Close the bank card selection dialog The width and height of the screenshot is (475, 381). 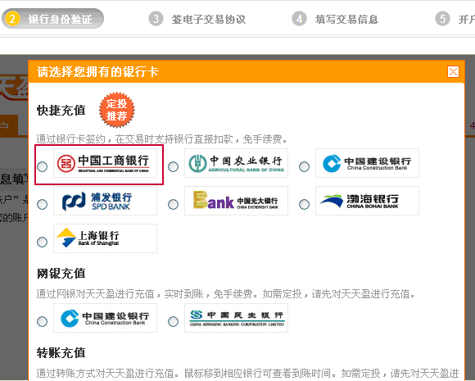pyautogui.click(x=453, y=72)
